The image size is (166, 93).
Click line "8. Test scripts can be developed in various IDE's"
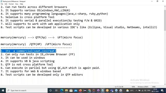[x=79, y=27]
